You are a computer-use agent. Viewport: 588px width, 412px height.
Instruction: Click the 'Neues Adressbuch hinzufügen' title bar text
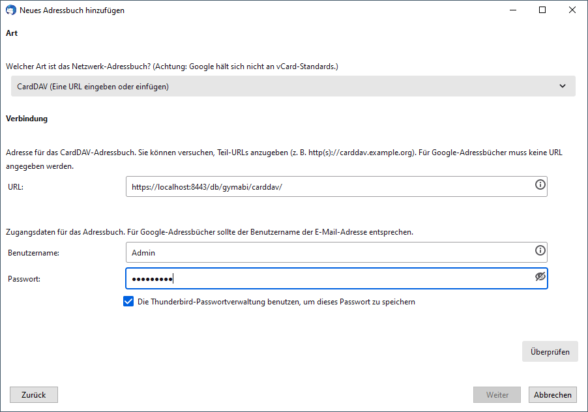72,10
